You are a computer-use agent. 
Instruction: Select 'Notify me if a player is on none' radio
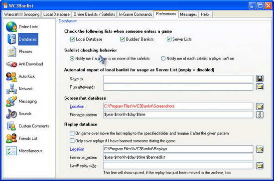(x=72, y=59)
